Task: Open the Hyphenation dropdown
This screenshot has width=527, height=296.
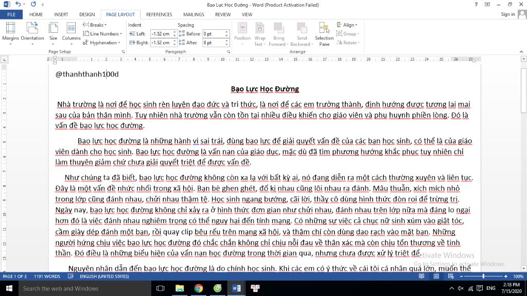Action: (x=101, y=43)
